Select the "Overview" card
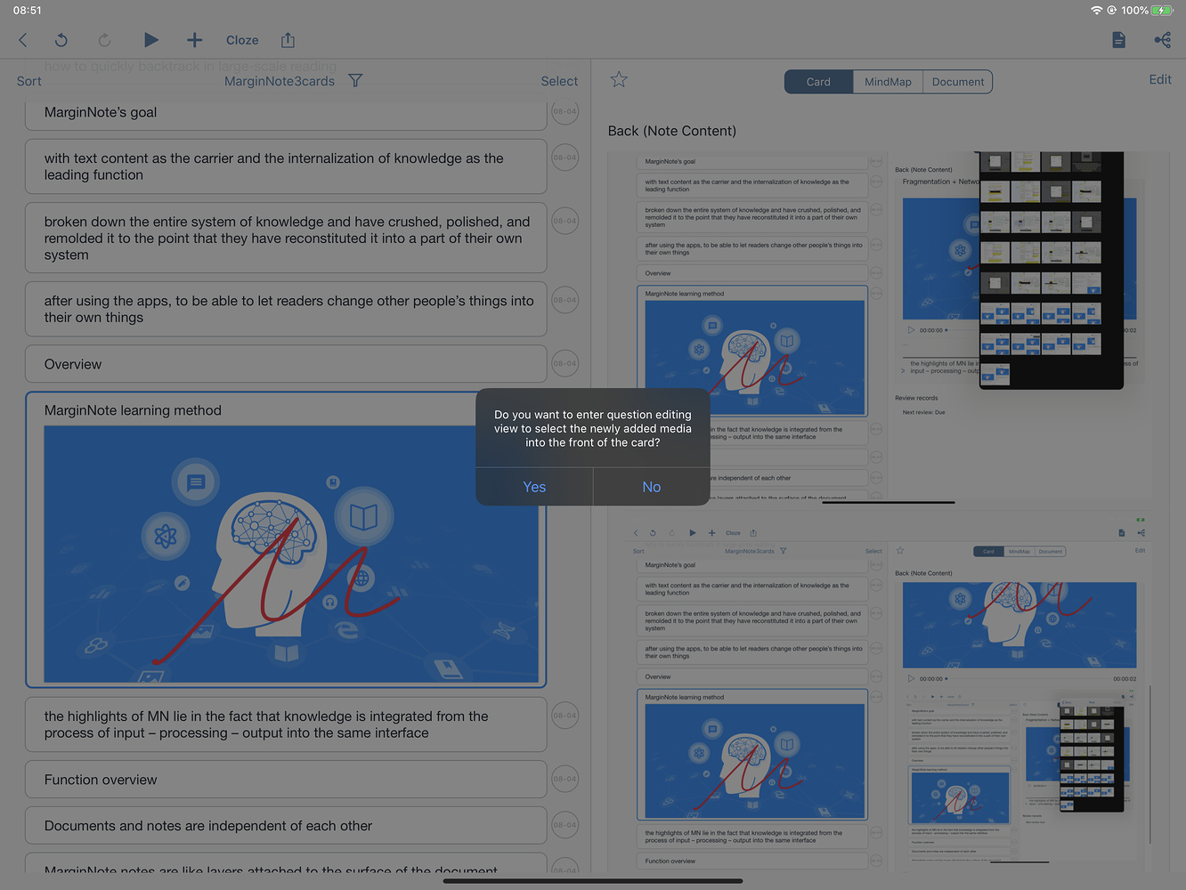 [286, 364]
